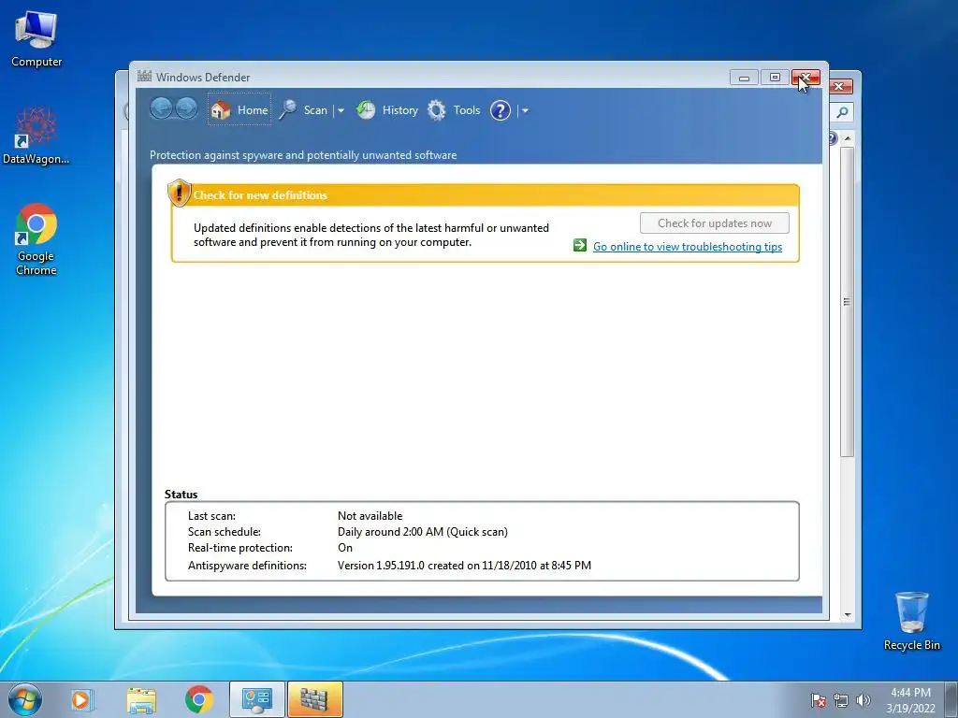Go back with the Defender back arrow
This screenshot has height=718, width=958.
(161, 109)
